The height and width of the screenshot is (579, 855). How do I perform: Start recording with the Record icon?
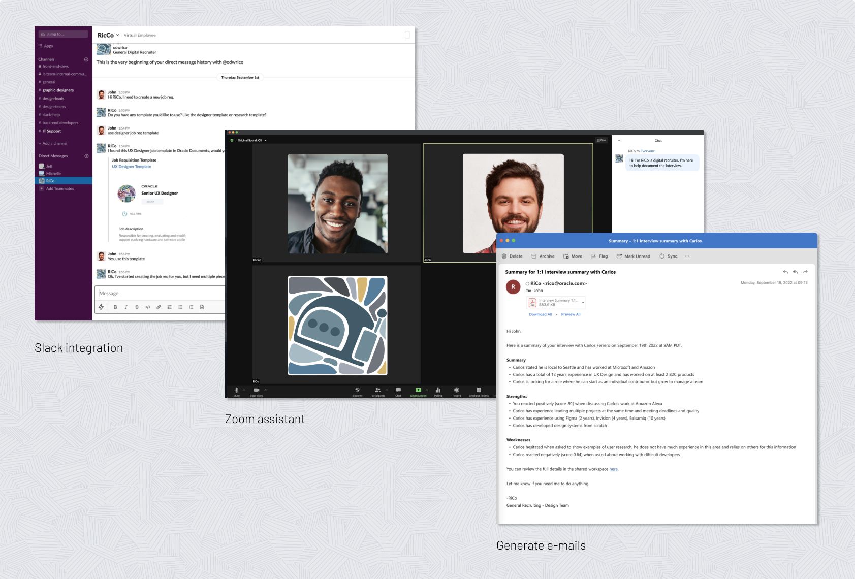coord(457,390)
